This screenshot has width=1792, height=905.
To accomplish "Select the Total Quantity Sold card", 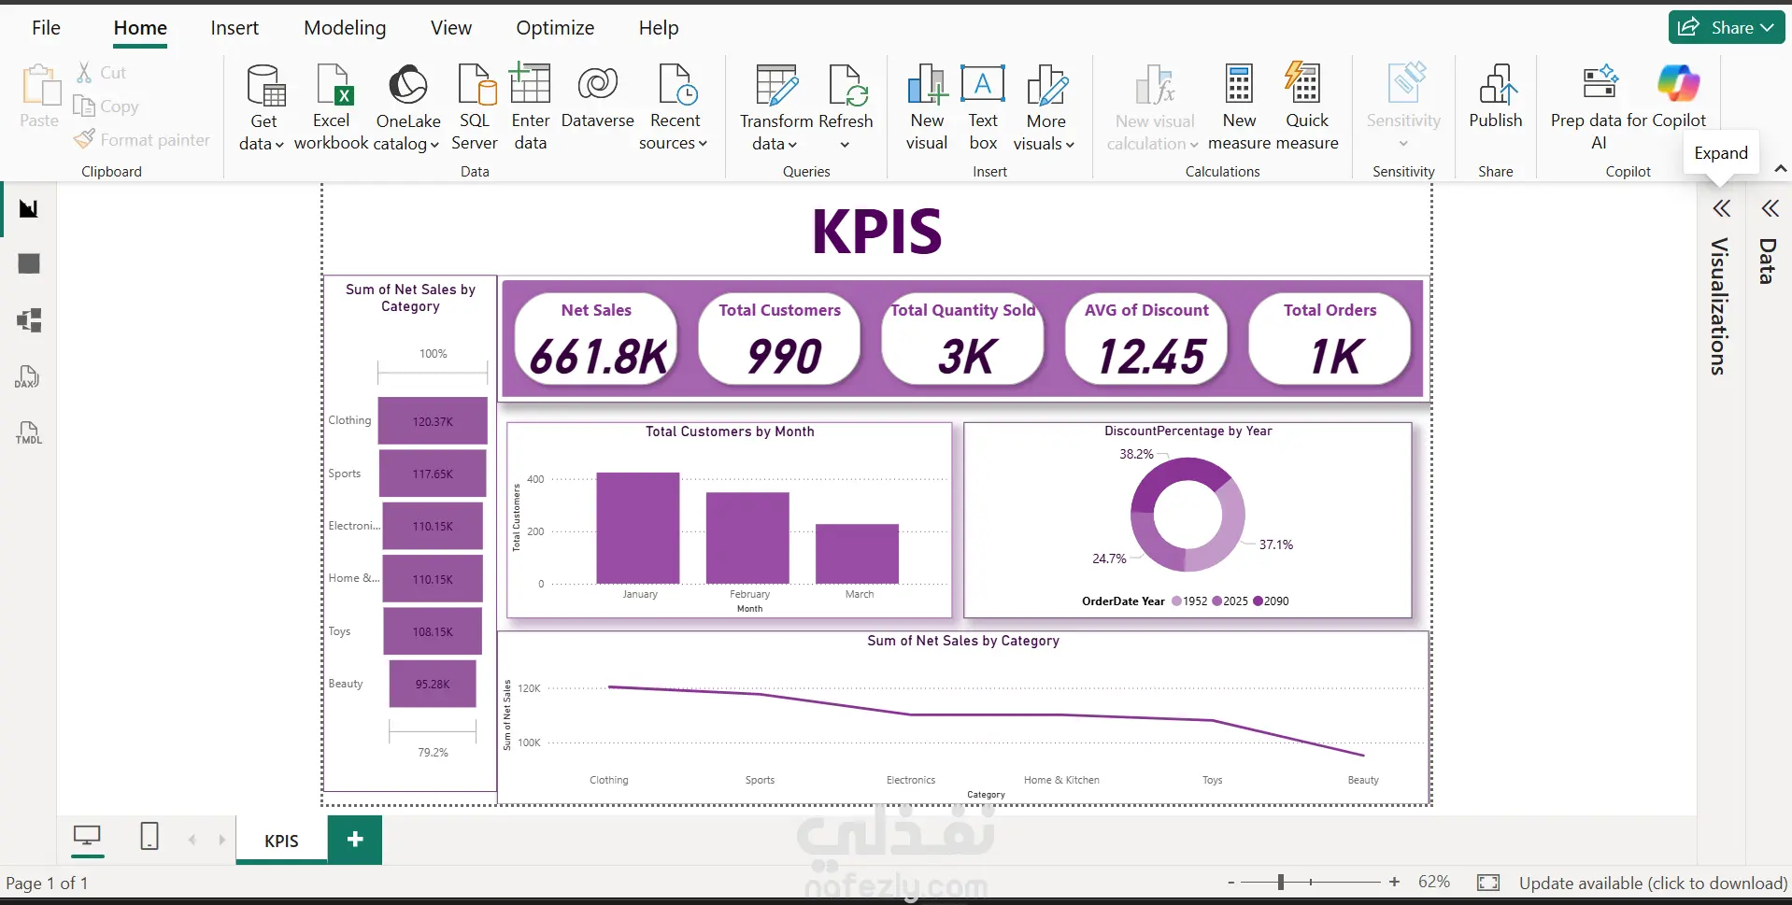I will point(962,338).
